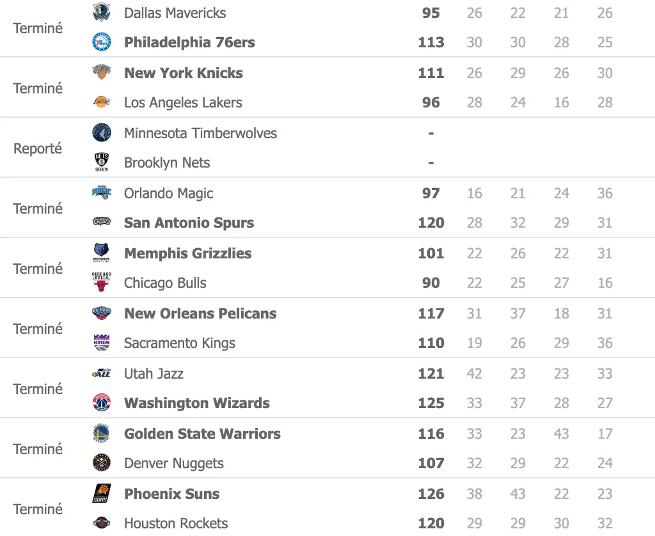
Task: Click the Reporté status of Timberwolves-Nets game
Action: tap(38, 148)
